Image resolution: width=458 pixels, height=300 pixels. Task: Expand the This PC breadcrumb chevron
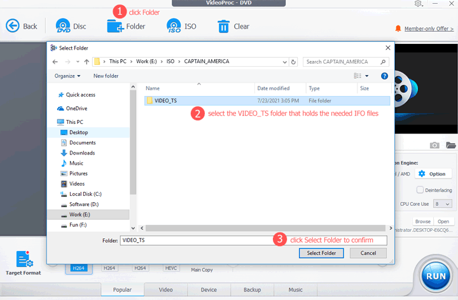click(131, 62)
